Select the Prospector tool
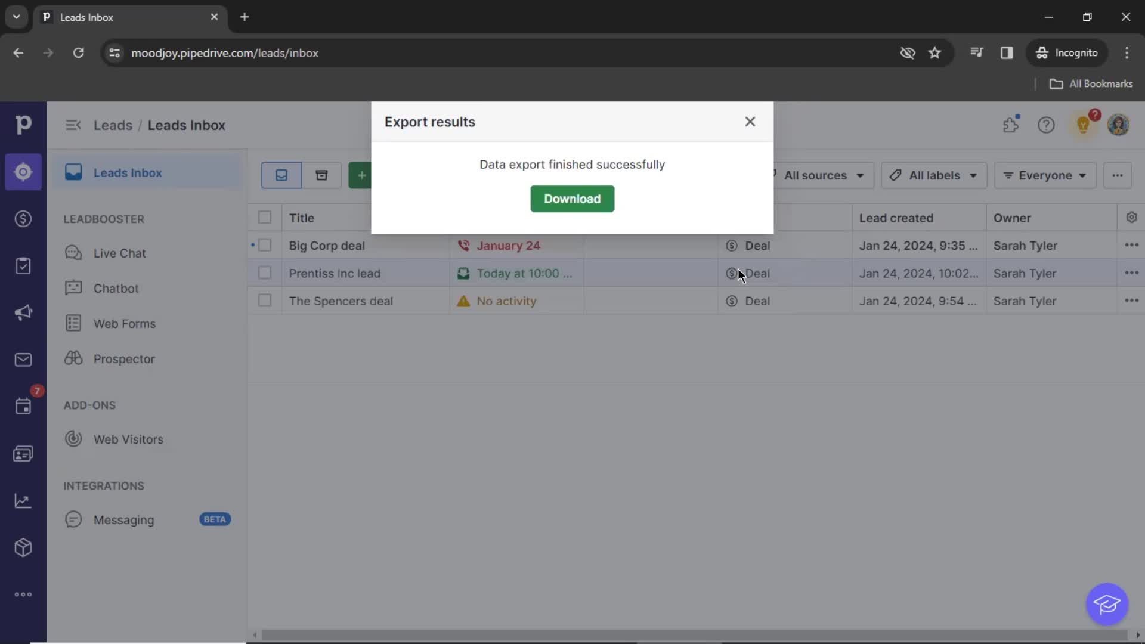Screen dimensions: 1145x644 [x=123, y=358]
